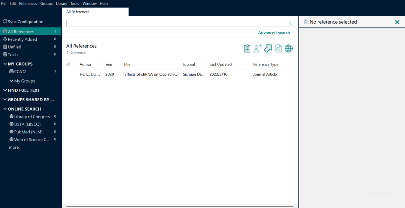
Task: Open the Advanced search link
Action: pyautogui.click(x=274, y=33)
